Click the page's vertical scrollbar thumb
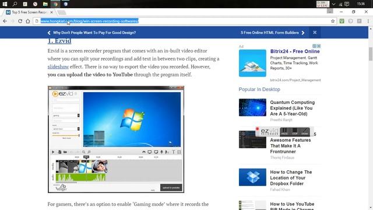The width and height of the screenshot is (373, 210). (x=371, y=54)
